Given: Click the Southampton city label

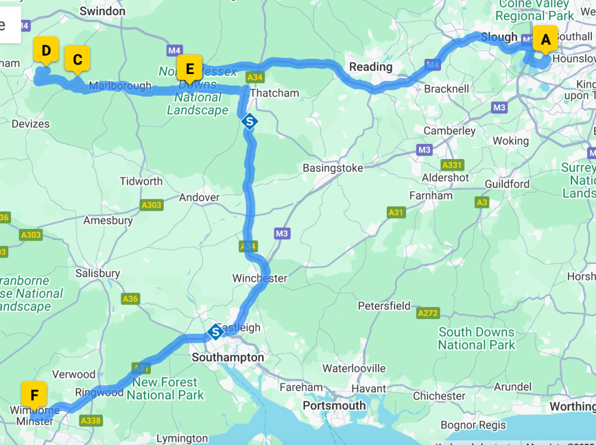Looking at the screenshot, I should (x=228, y=358).
